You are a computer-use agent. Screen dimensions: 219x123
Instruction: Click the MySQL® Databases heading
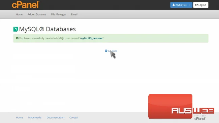(48, 29)
